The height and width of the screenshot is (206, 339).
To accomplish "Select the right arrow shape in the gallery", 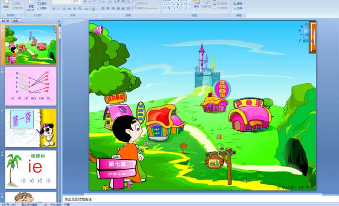I will pyautogui.click(x=181, y=4).
